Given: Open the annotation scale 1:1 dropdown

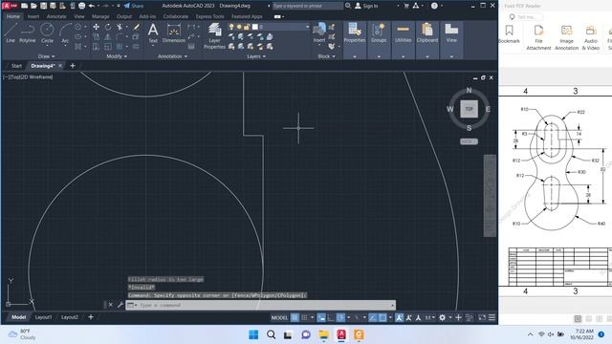Looking at the screenshot, I should (x=429, y=317).
